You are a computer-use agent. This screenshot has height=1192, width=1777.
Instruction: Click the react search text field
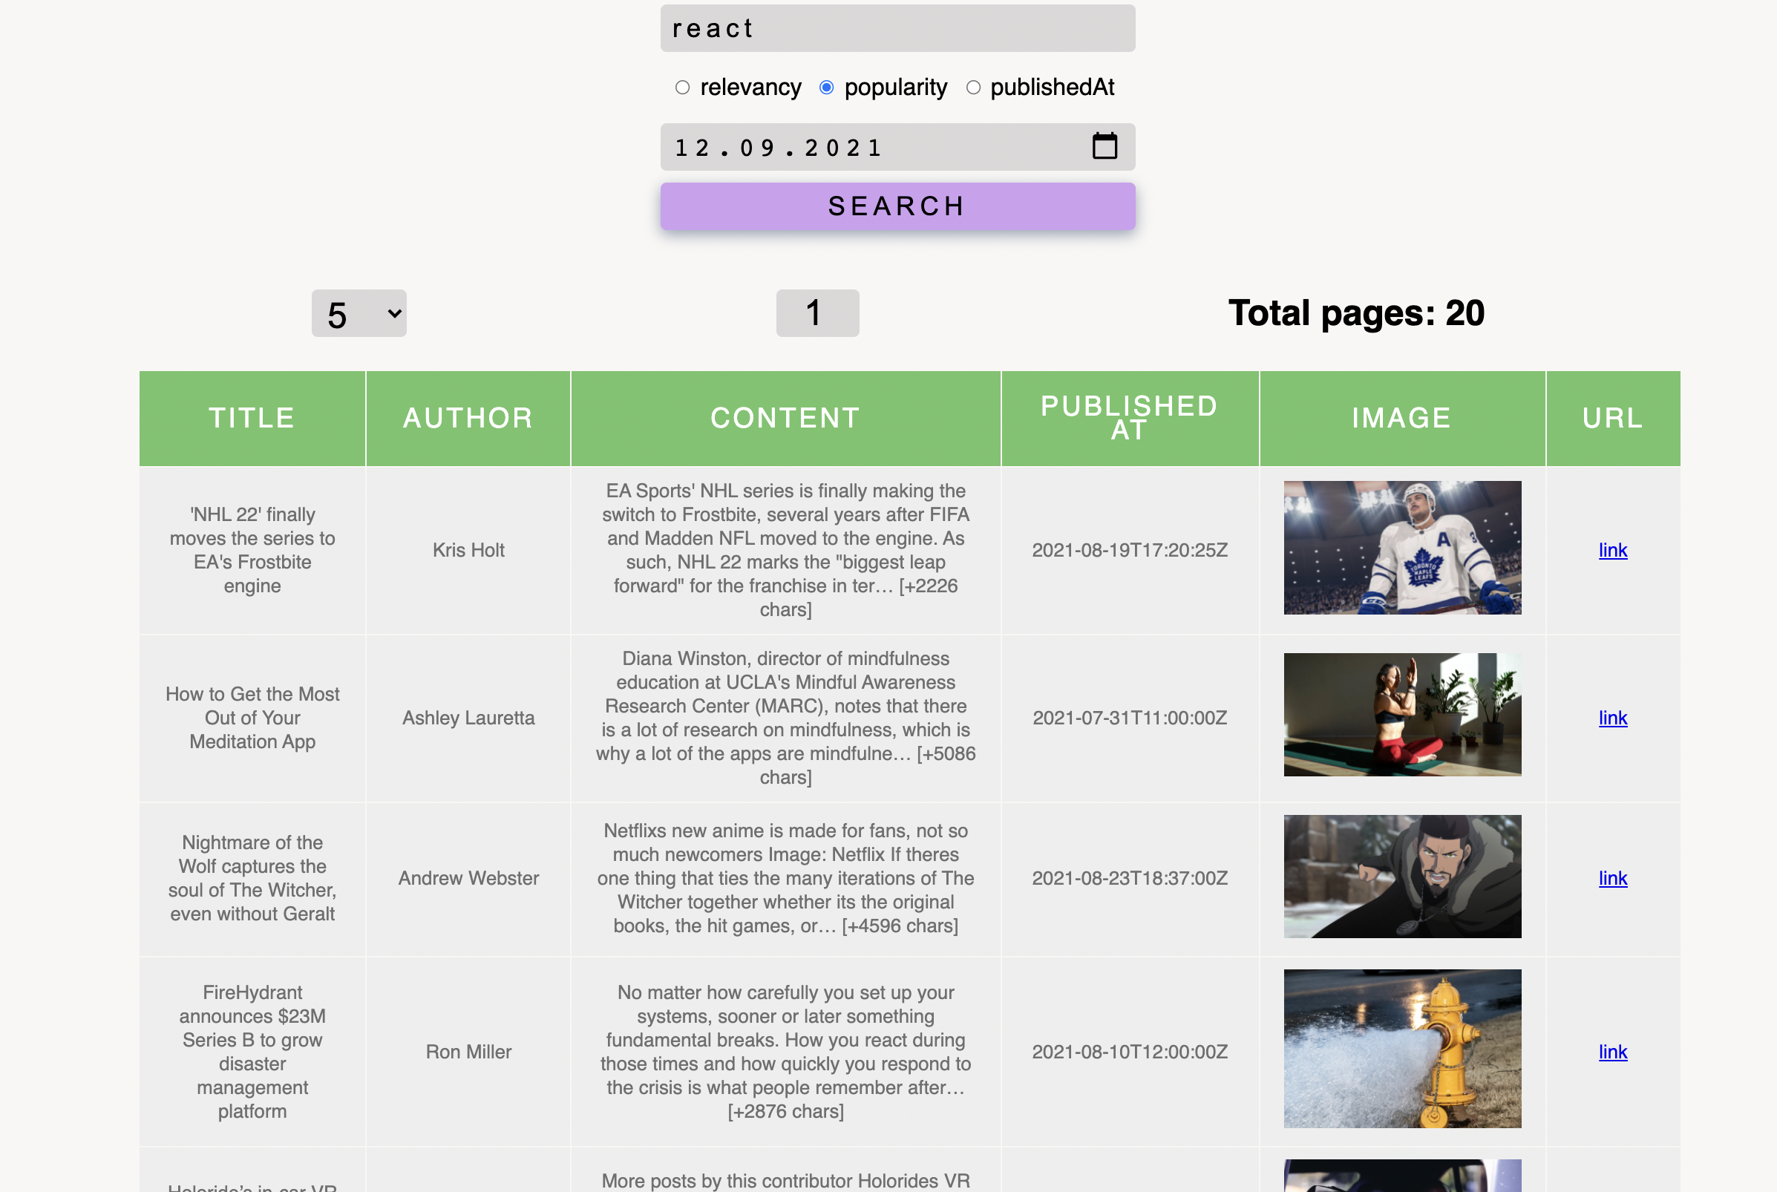pos(897,29)
